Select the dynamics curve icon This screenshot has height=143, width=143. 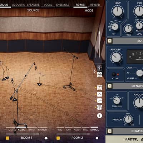pyautogui.click(x=99, y=101)
